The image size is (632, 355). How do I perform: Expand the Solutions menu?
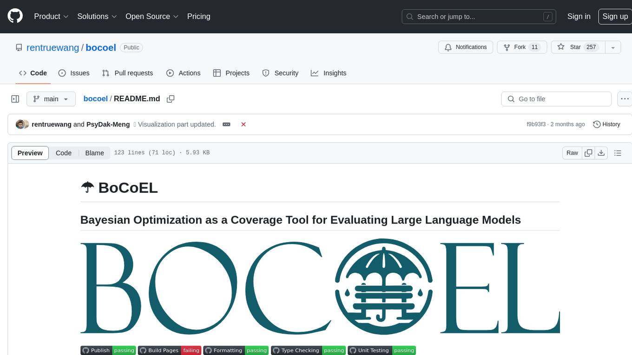[97, 16]
